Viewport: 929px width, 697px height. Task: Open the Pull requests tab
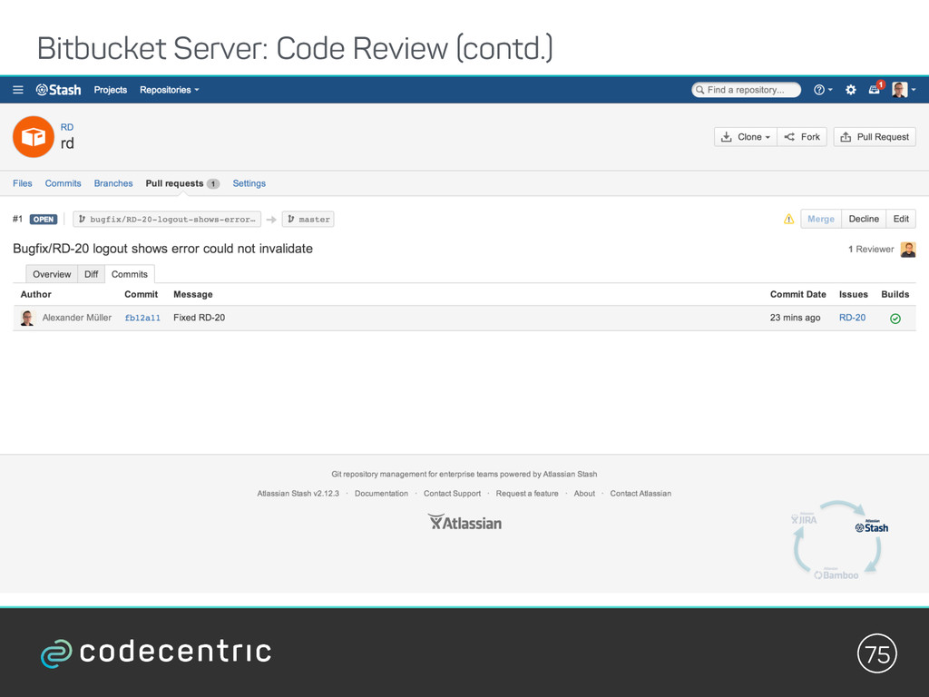pyautogui.click(x=182, y=183)
